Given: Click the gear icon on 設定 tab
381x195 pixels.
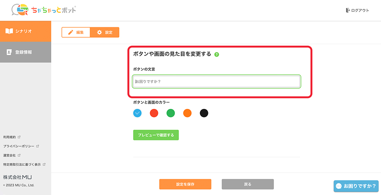Looking at the screenshot, I should coord(99,32).
